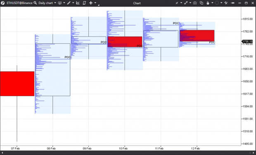256x155 pixels.
Task: Click the 1617.00 price axis label
Action: click(x=247, y=94)
